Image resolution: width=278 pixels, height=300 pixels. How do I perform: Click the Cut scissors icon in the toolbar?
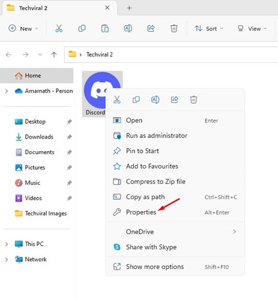pos(59,28)
